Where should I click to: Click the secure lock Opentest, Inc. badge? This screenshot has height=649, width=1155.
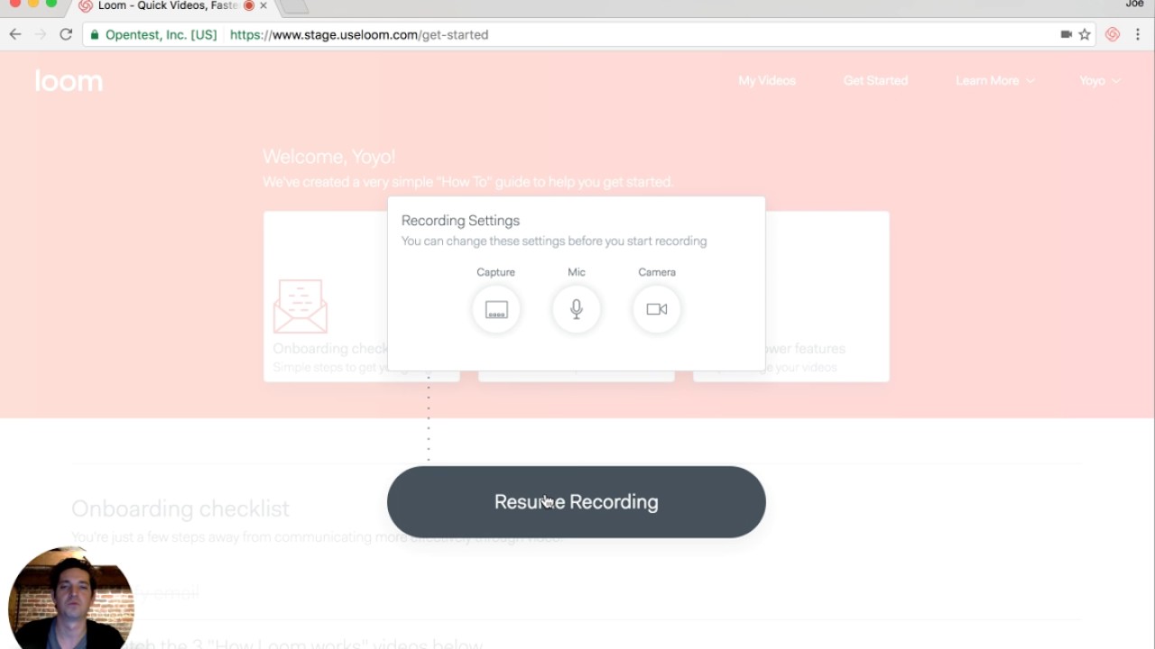click(154, 34)
